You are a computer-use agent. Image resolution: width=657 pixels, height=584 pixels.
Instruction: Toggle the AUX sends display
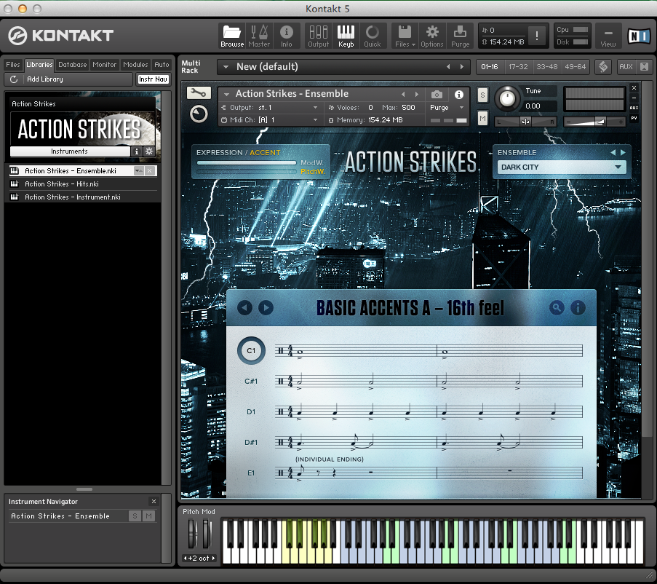(x=626, y=67)
